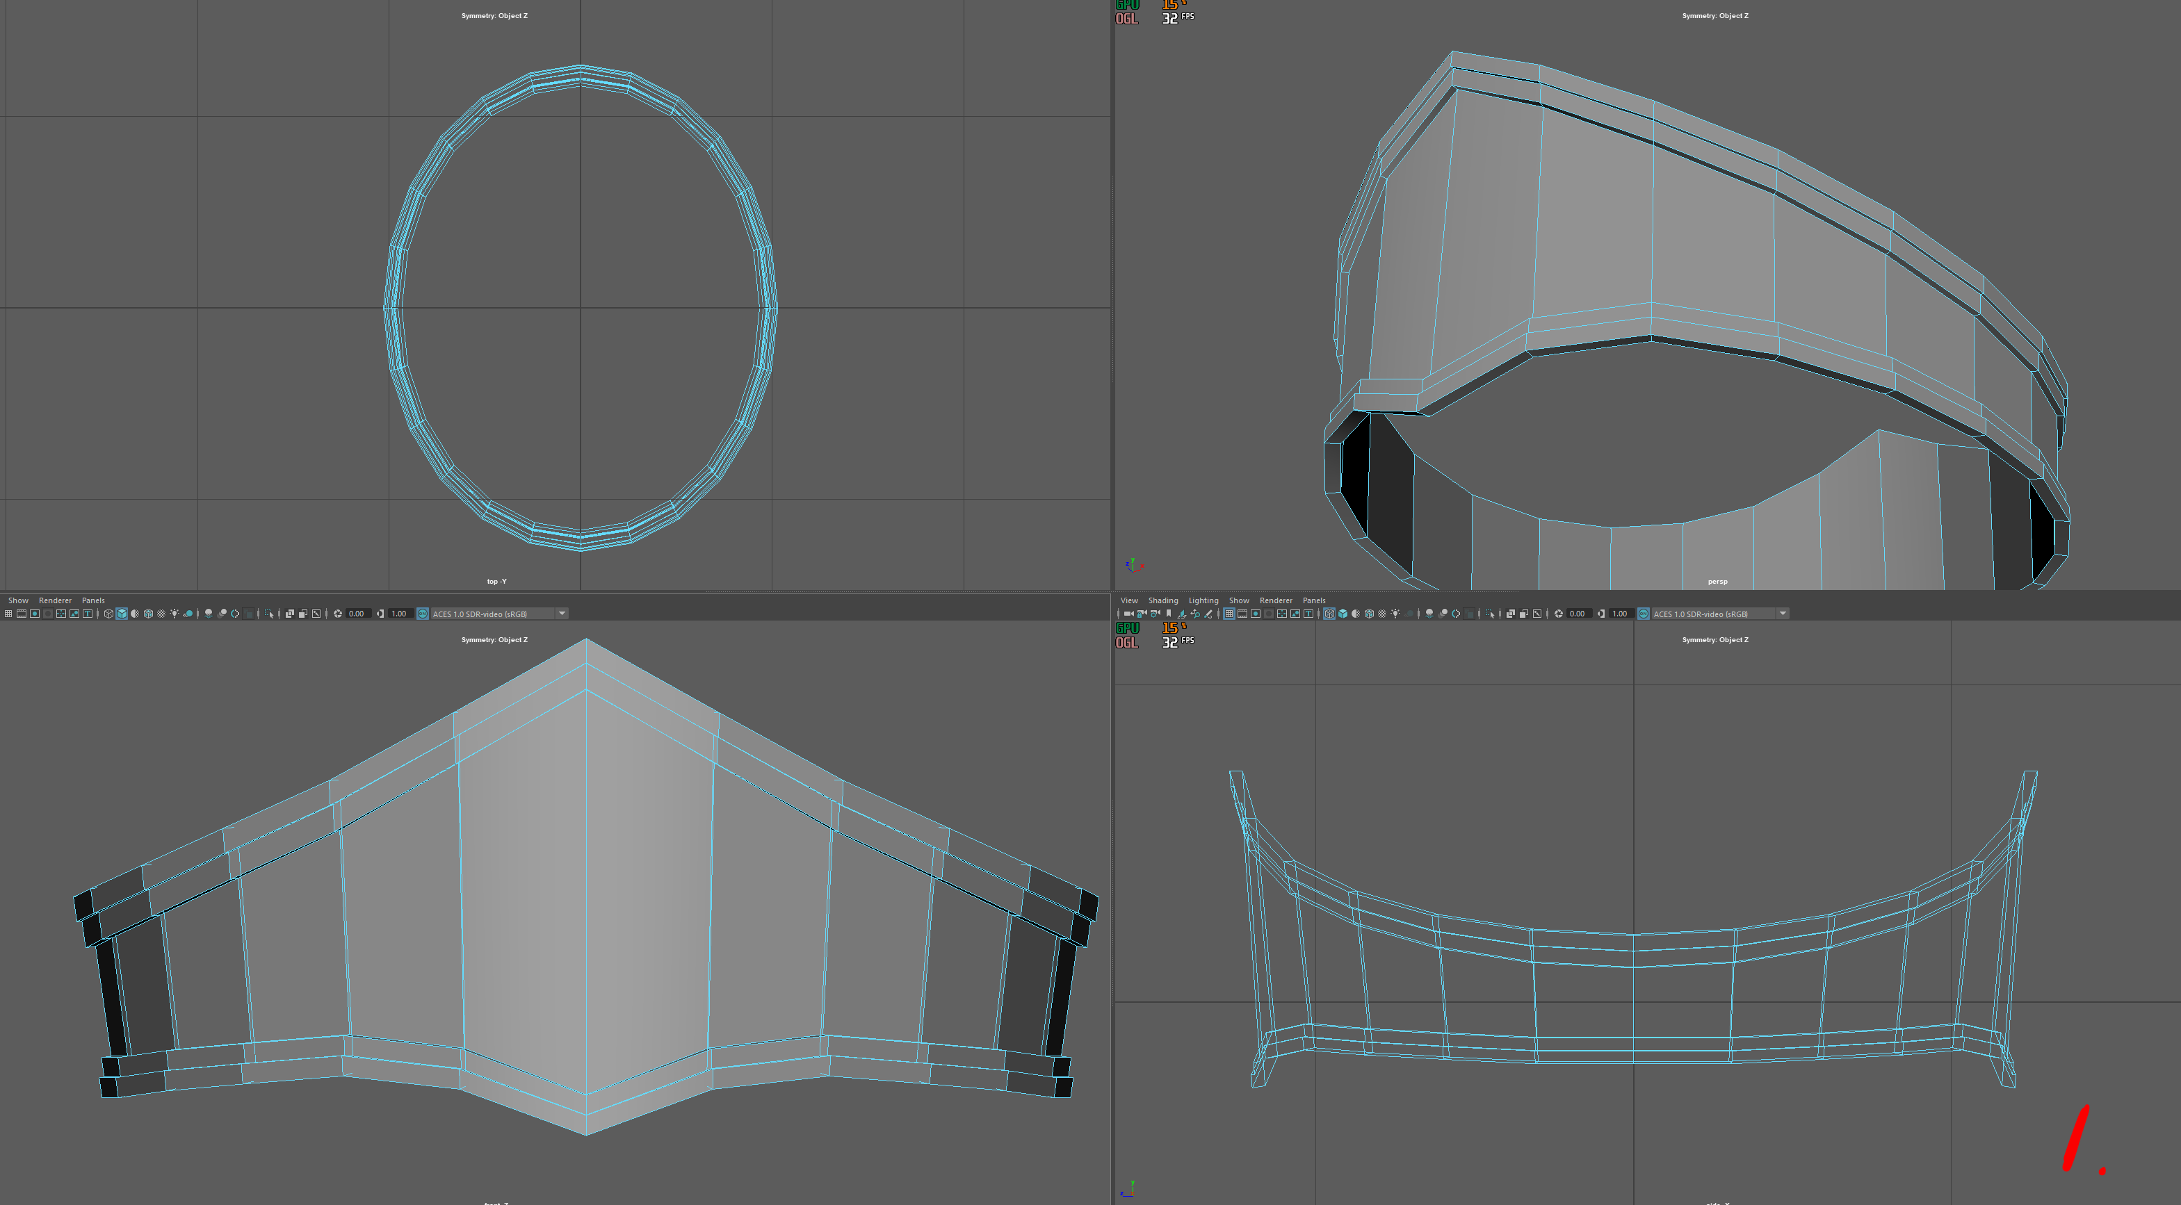Click the Show menu of the bottom viewport
The width and height of the screenshot is (2181, 1205).
coord(19,600)
